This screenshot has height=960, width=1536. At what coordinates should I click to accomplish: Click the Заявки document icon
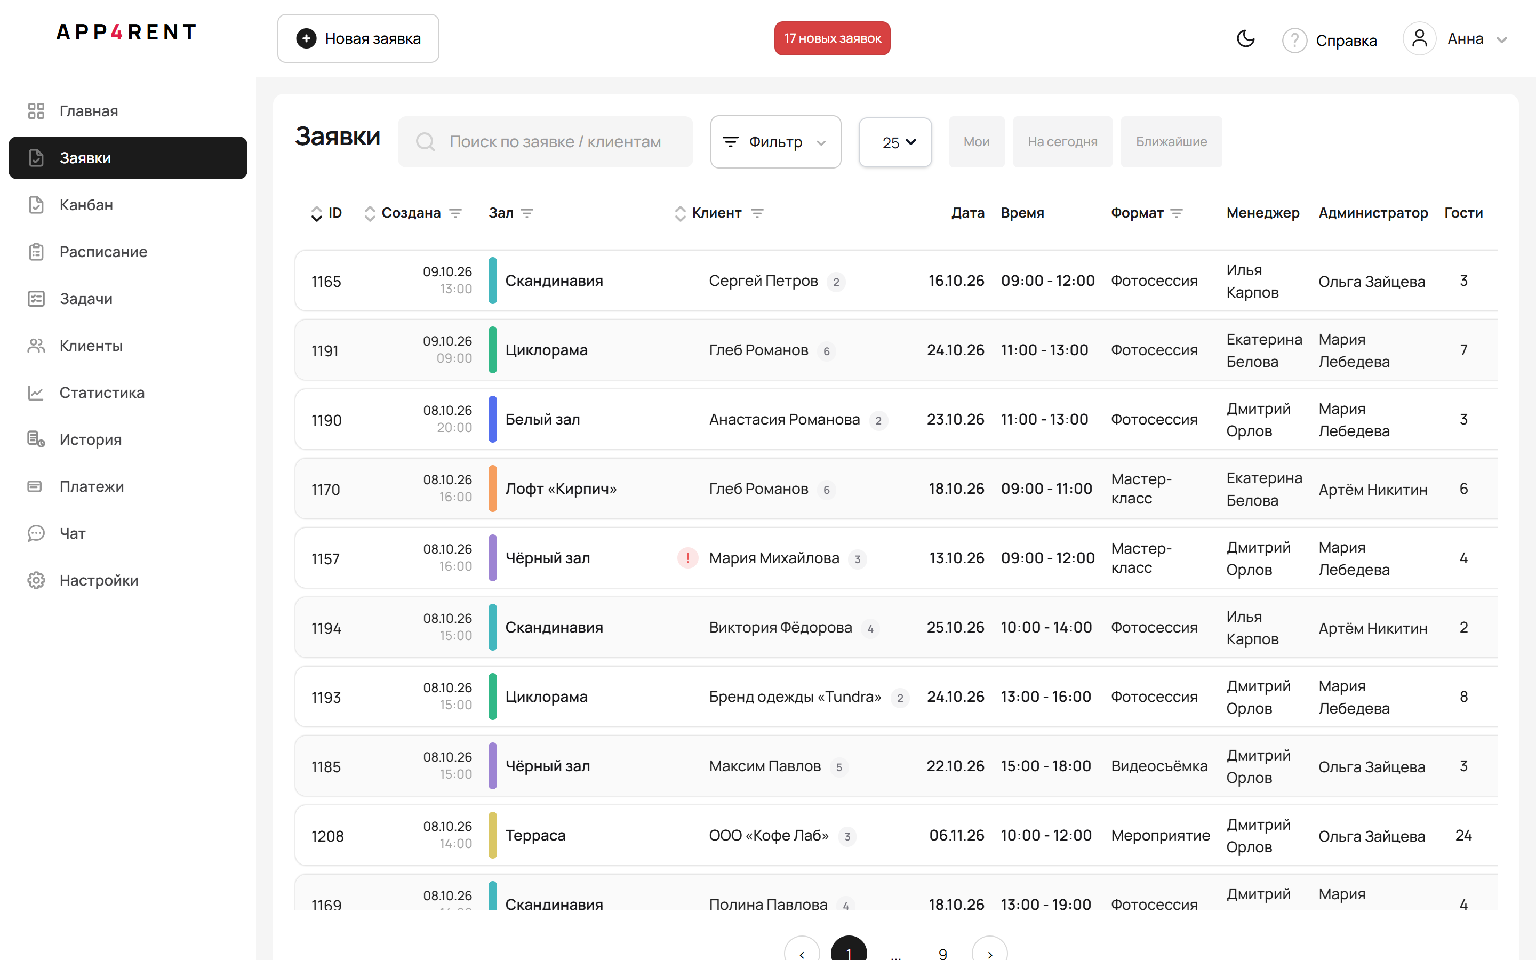click(x=36, y=158)
